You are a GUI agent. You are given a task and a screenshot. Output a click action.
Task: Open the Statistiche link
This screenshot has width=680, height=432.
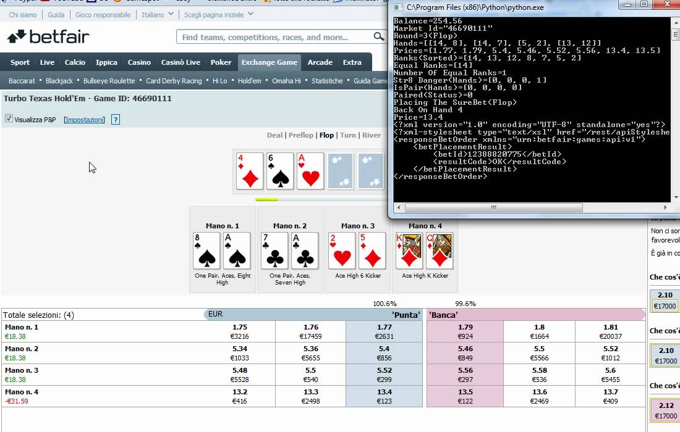(x=327, y=81)
